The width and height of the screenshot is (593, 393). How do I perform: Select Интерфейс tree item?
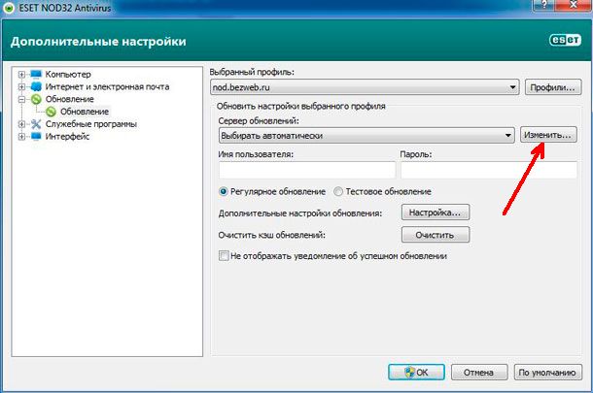click(67, 136)
